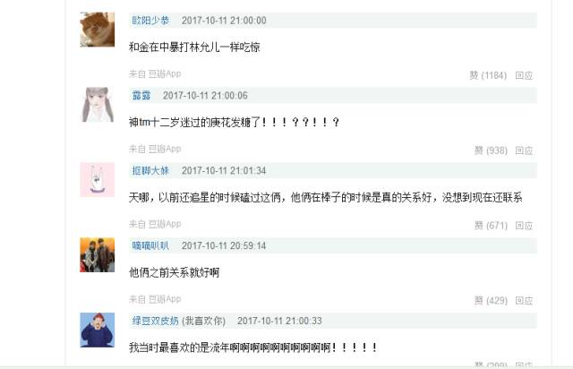573x369 pixels.
Task: Open the pink hand-gesture avatar of 抠脚大妹
Action: pyautogui.click(x=98, y=179)
